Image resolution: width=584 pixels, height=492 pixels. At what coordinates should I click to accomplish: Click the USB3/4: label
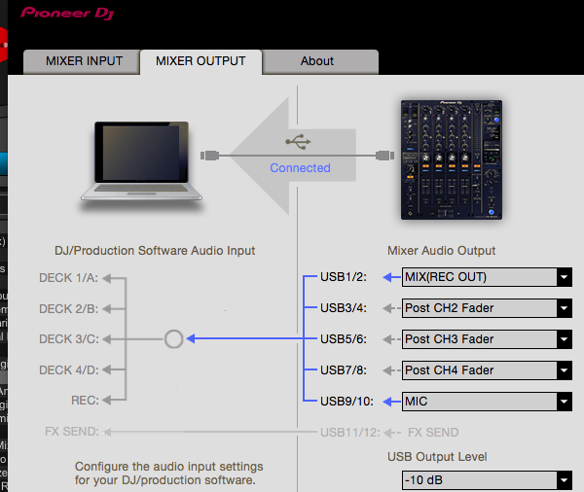(344, 308)
